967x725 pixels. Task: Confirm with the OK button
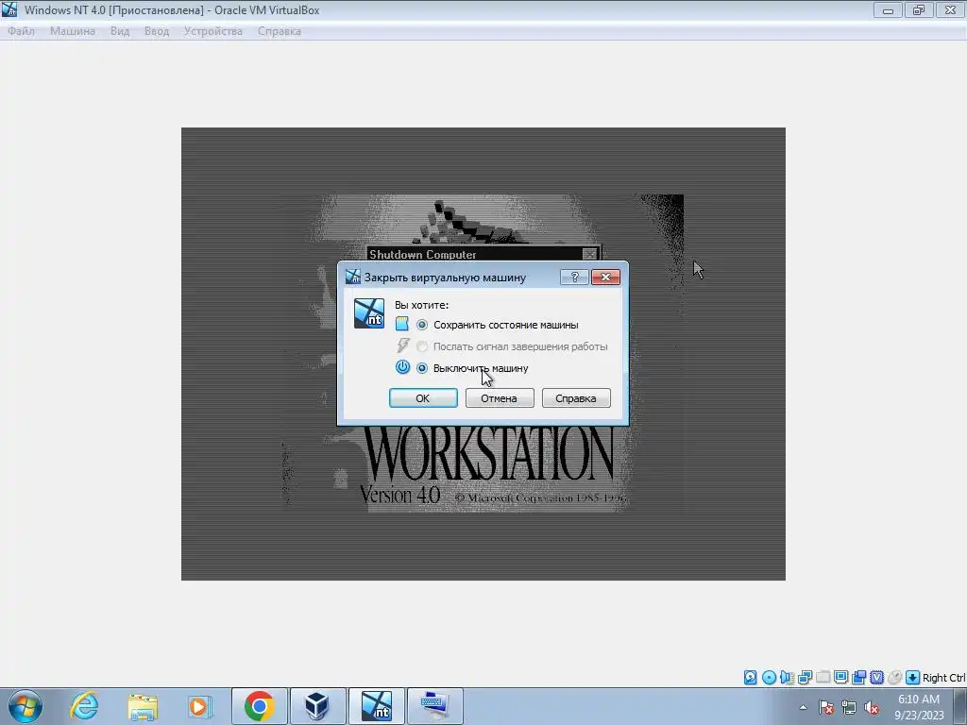pyautogui.click(x=423, y=398)
